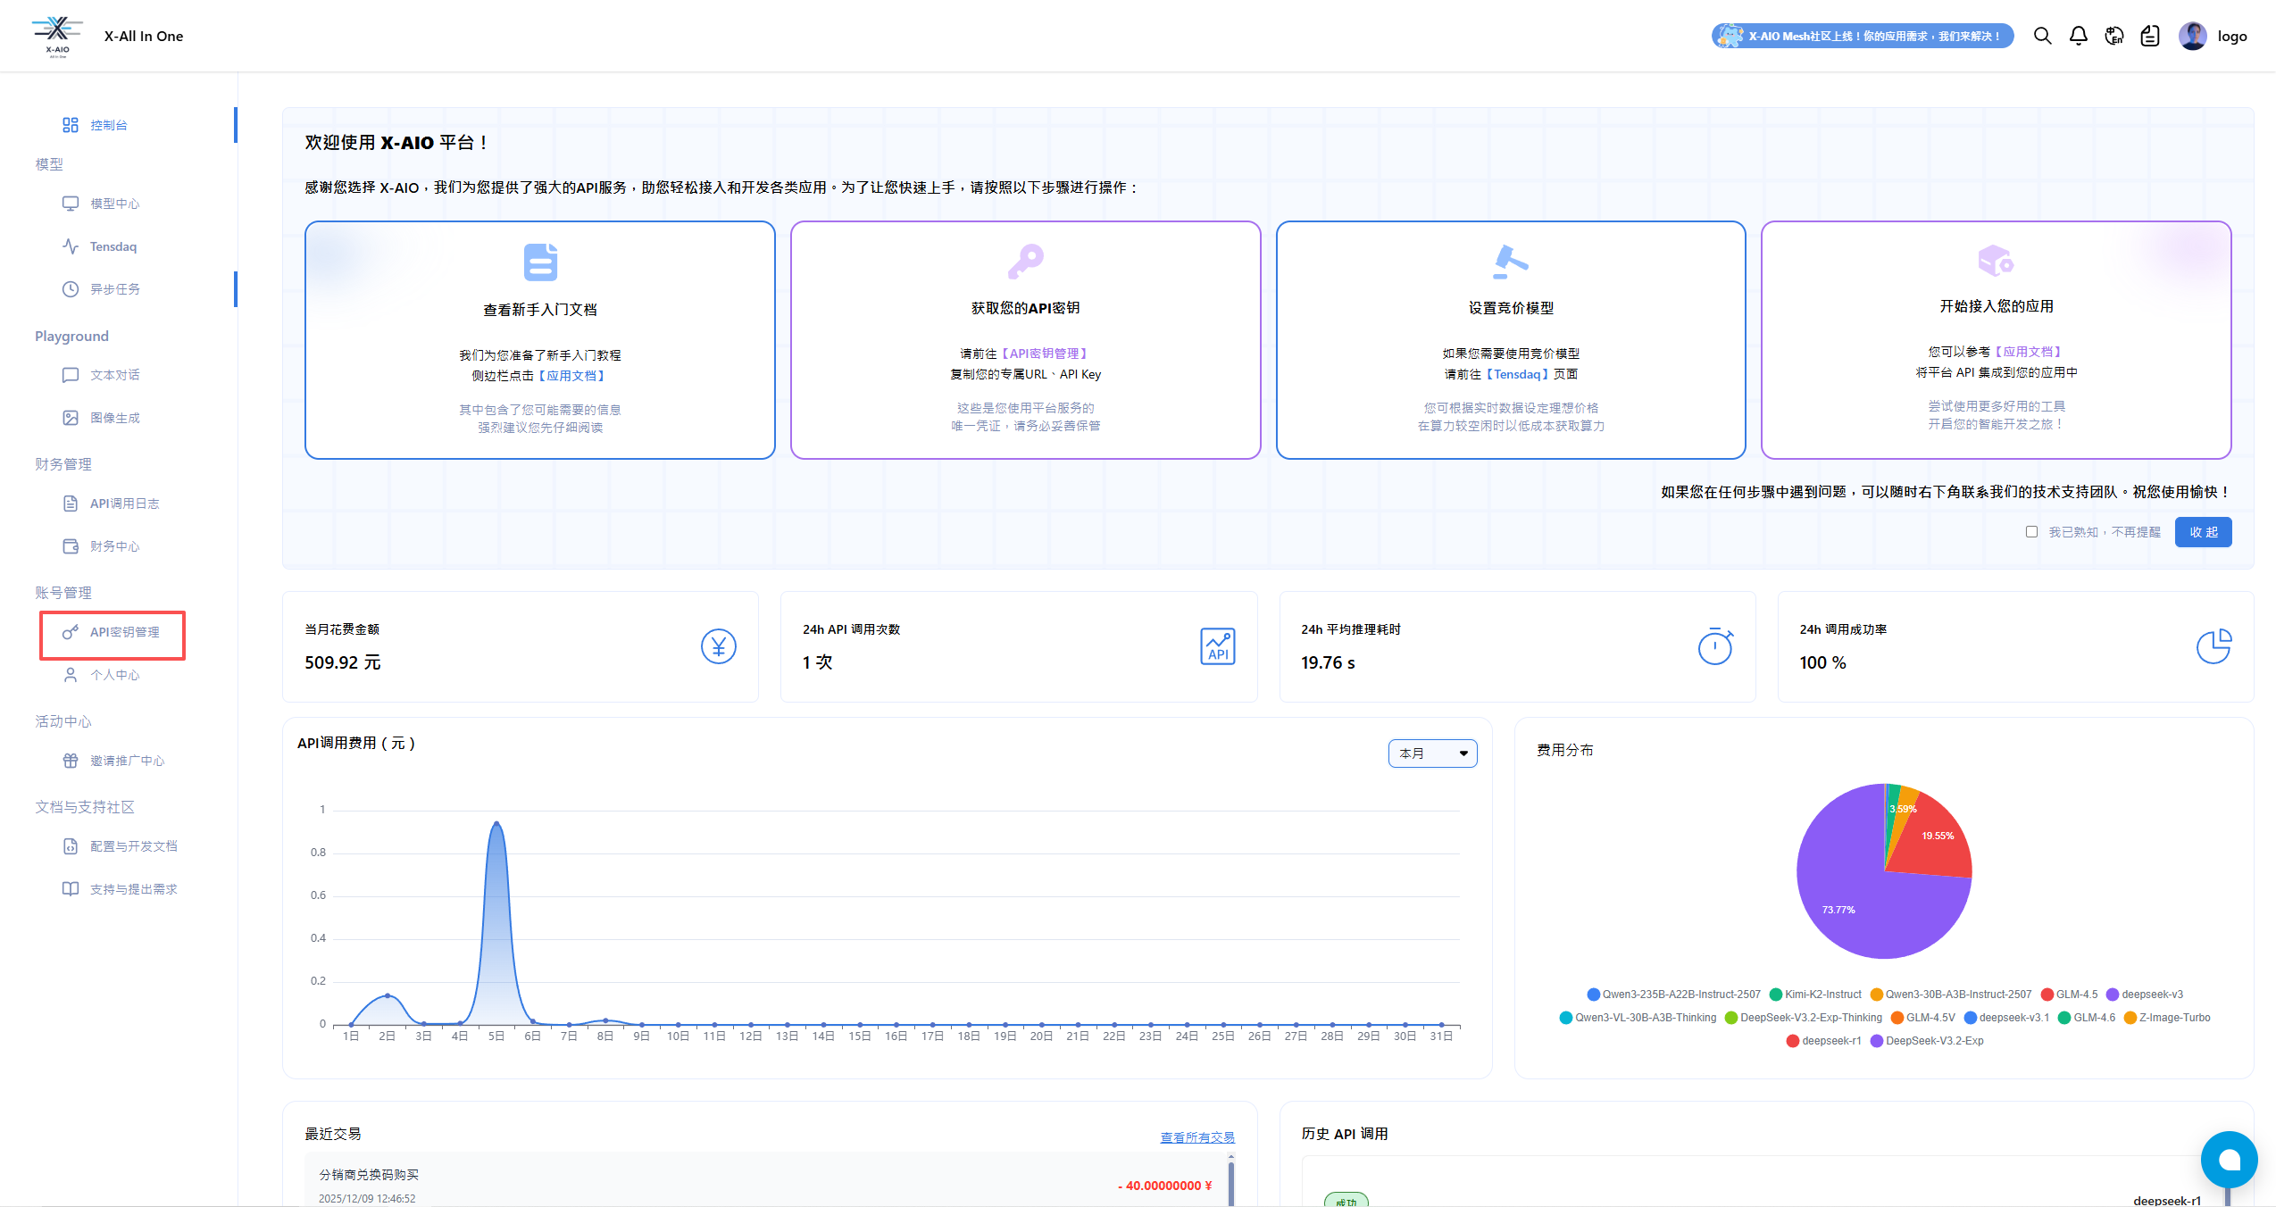Click the language switch icon in header
The height and width of the screenshot is (1207, 2276).
(2113, 36)
